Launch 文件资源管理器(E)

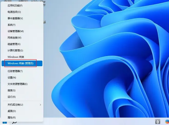[x=22, y=84]
